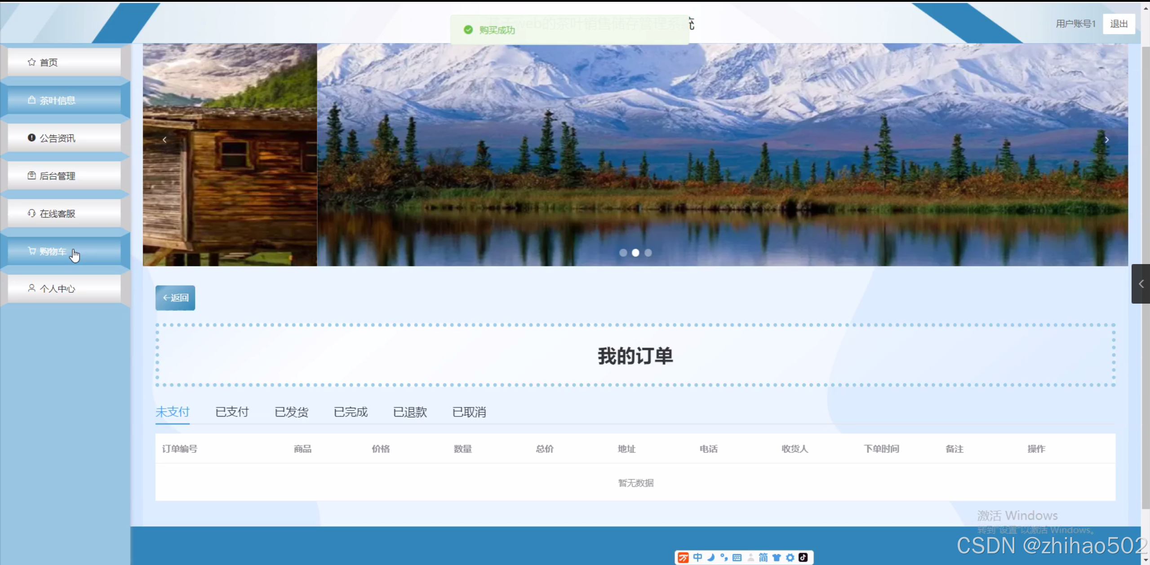Go to next carousel slide arrow

pyautogui.click(x=1107, y=140)
